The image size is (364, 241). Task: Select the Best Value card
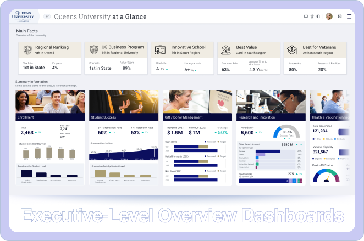coord(248,58)
